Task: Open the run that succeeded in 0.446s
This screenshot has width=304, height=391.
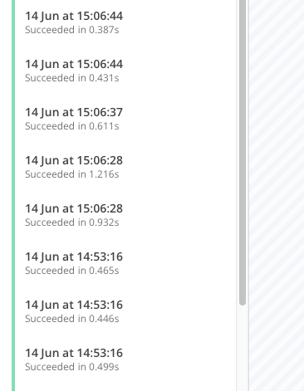Action: pos(125,311)
